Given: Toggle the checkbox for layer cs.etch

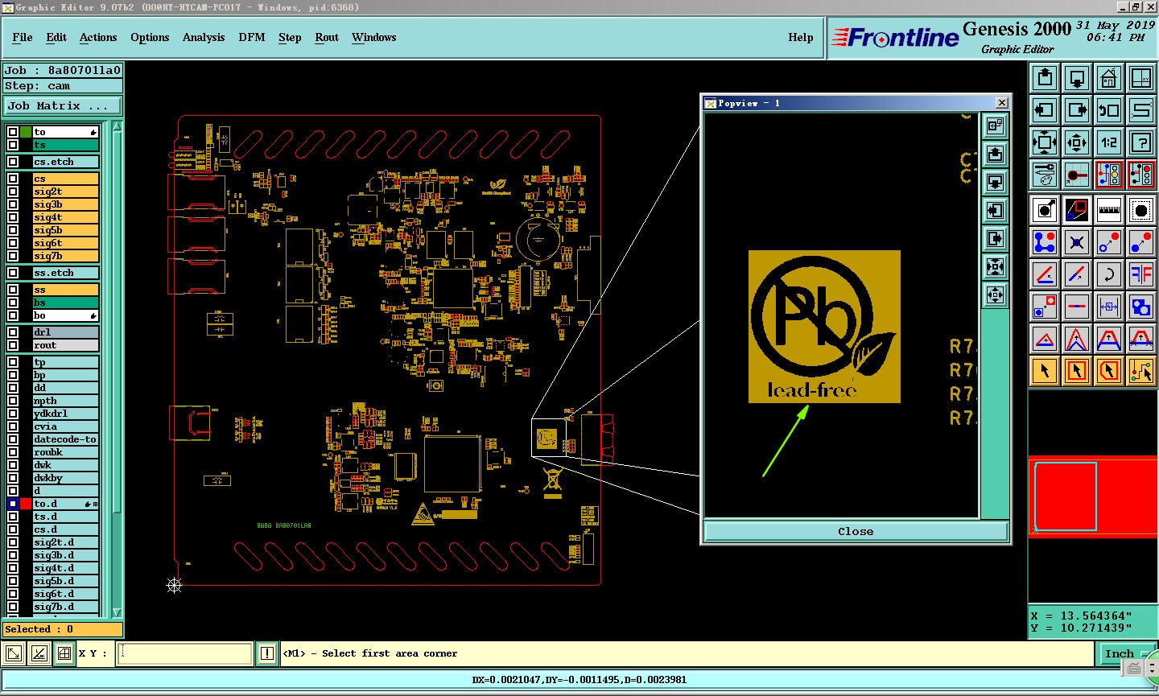Looking at the screenshot, I should (13, 162).
